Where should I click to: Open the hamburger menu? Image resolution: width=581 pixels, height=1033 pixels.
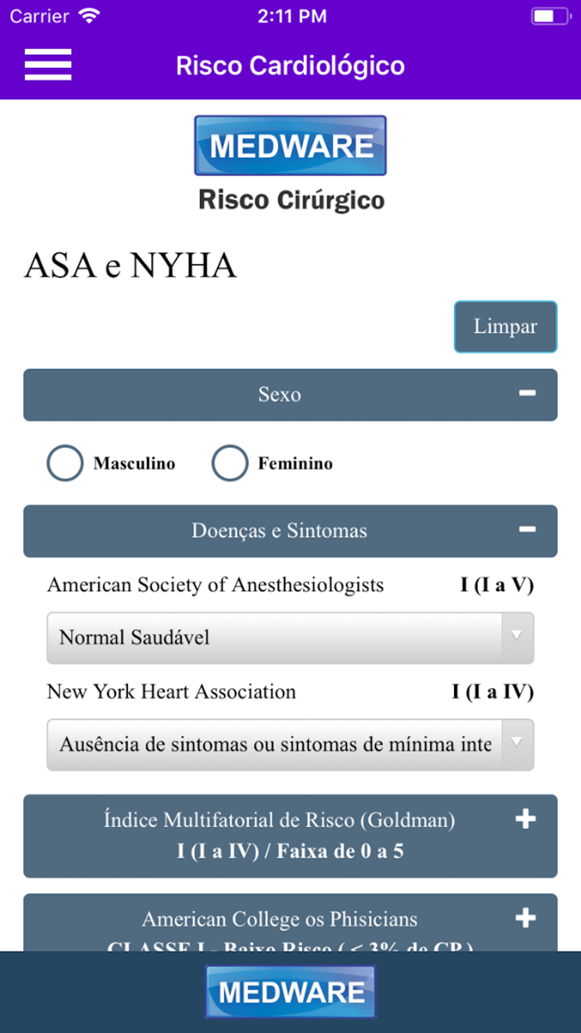click(48, 65)
